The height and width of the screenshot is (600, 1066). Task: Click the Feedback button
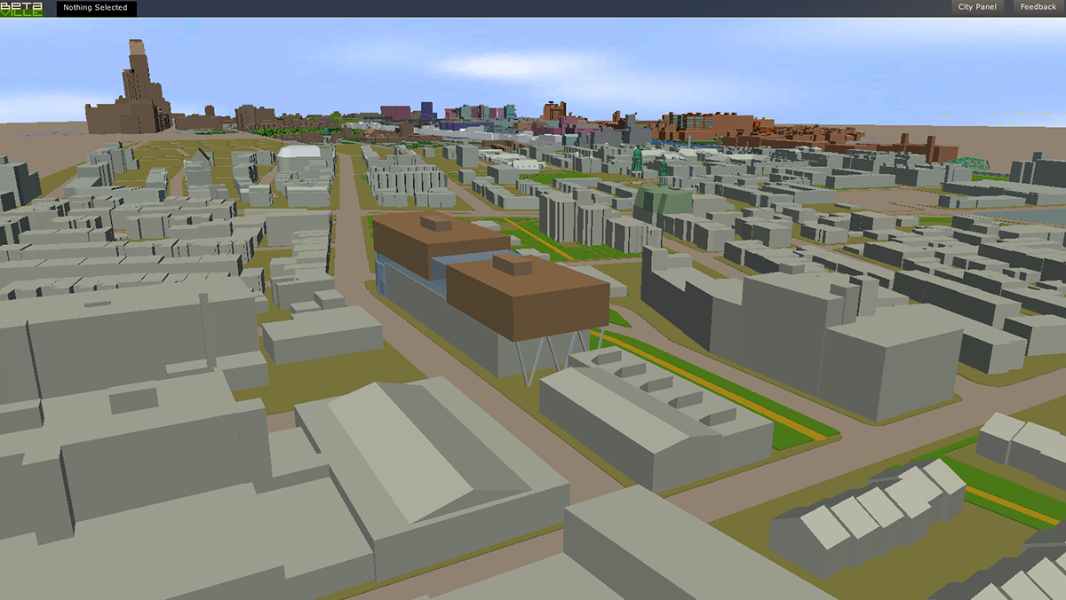pyautogui.click(x=1038, y=7)
